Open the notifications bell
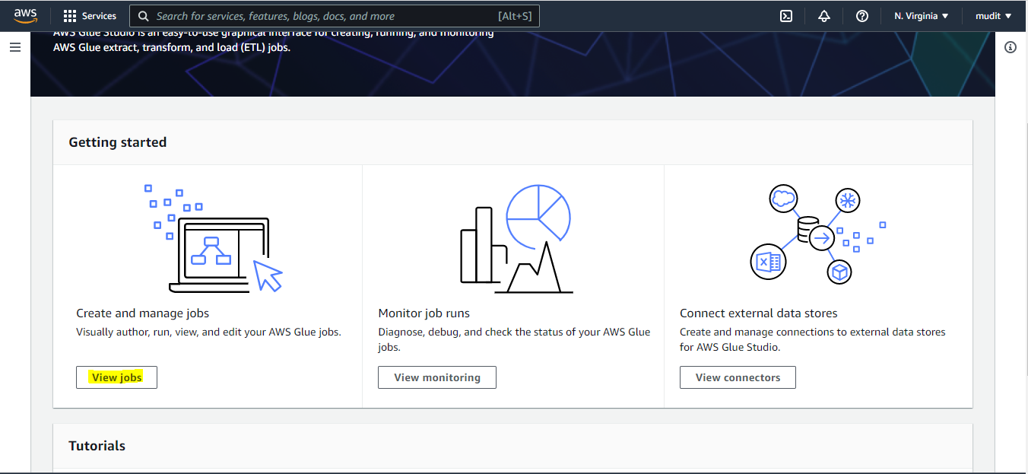The width and height of the screenshot is (1028, 474). [x=824, y=16]
